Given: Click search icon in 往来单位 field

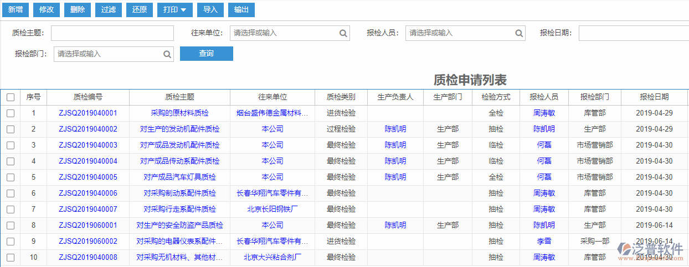Looking at the screenshot, I should [x=343, y=33].
